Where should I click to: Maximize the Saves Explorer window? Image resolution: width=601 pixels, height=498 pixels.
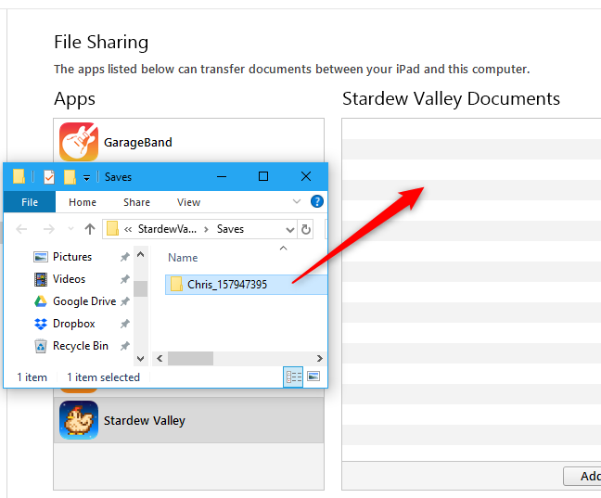point(263,176)
